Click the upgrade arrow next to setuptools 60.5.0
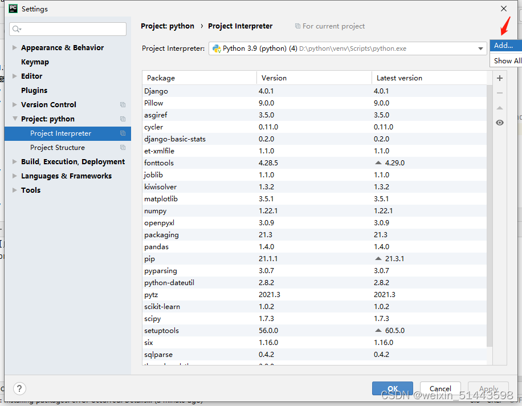Viewport: 522px width, 406px height. [378, 331]
